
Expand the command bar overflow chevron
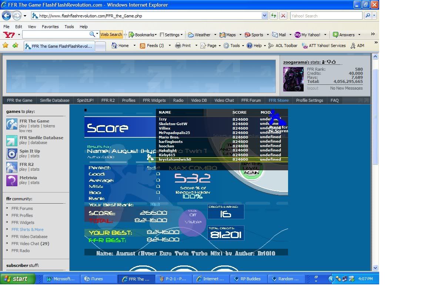coord(376,43)
